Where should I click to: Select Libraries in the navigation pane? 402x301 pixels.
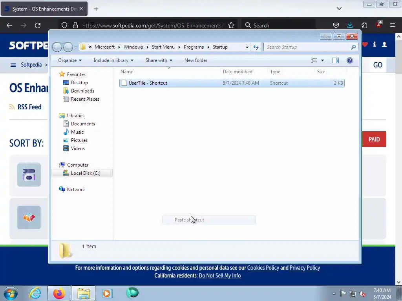tap(76, 116)
